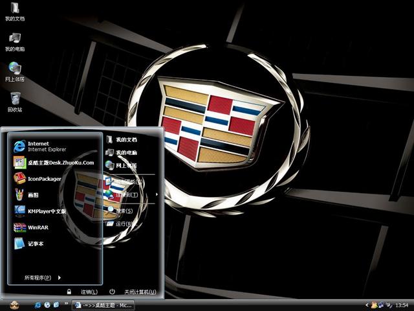Expand the 连接到(T) submenu arrow

pyautogui.click(x=157, y=194)
